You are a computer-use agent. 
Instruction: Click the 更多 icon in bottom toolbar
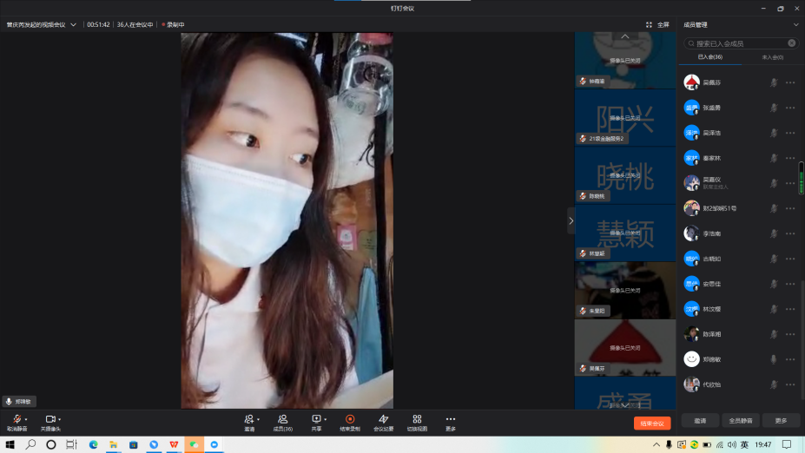450,420
